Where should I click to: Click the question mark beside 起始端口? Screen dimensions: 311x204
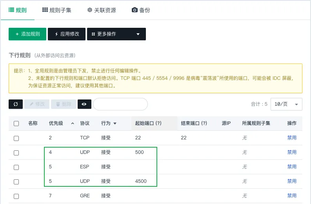tap(159, 123)
